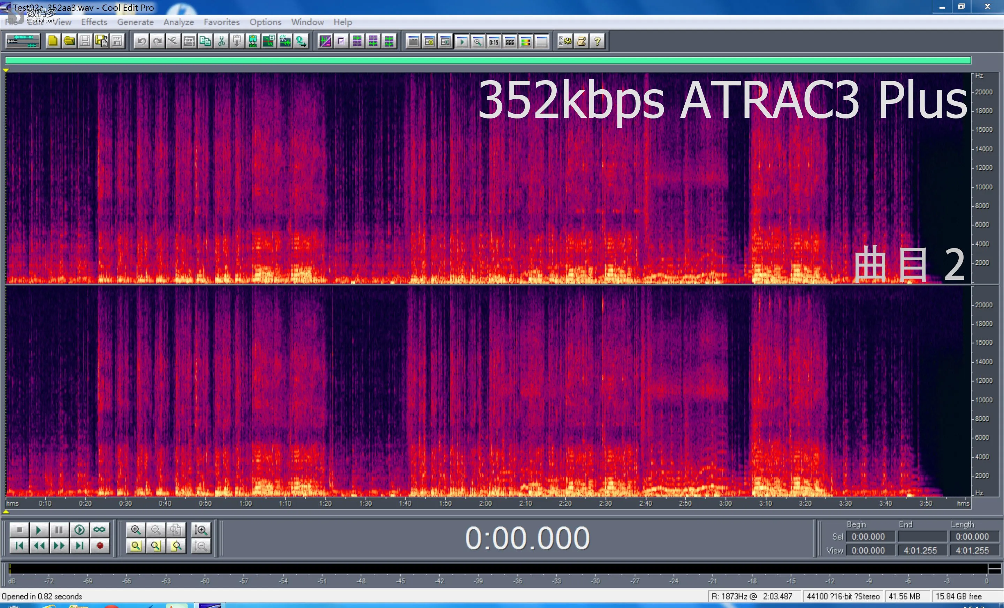Switch to Multitrack View via waveform icon
The image size is (1004, 608).
pos(23,41)
